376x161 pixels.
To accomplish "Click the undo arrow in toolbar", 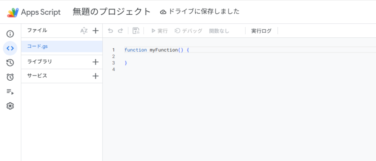I will [x=110, y=31].
